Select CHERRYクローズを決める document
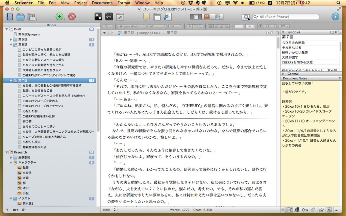Image resolution: width=346 pixels, height=216 pixels. [40, 101]
